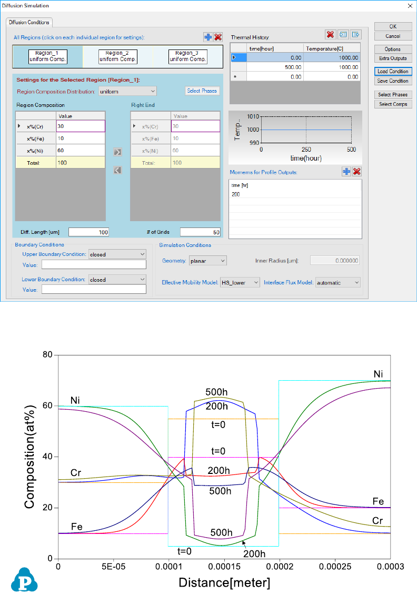417x594 pixels.
Task: Open Region Composition Distribution dropdown
Action: coord(127,91)
